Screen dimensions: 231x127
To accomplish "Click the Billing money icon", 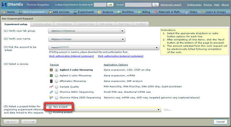I will click(x=139, y=12).
